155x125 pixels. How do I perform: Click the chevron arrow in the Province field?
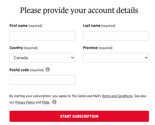pyautogui.click(x=146, y=58)
